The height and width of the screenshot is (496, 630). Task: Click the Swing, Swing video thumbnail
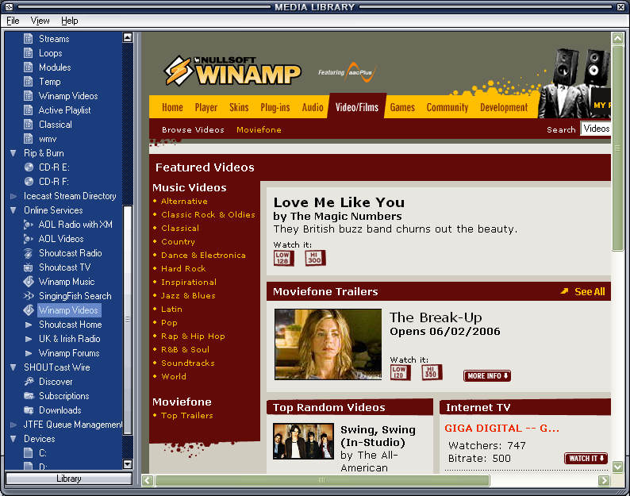(303, 441)
